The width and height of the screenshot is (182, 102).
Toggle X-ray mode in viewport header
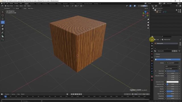(x=139, y=6)
